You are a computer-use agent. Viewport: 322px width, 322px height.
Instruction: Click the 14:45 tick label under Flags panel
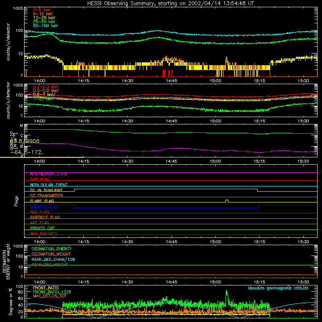[x=171, y=242]
